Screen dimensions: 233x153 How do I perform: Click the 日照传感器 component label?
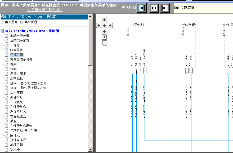138,25
